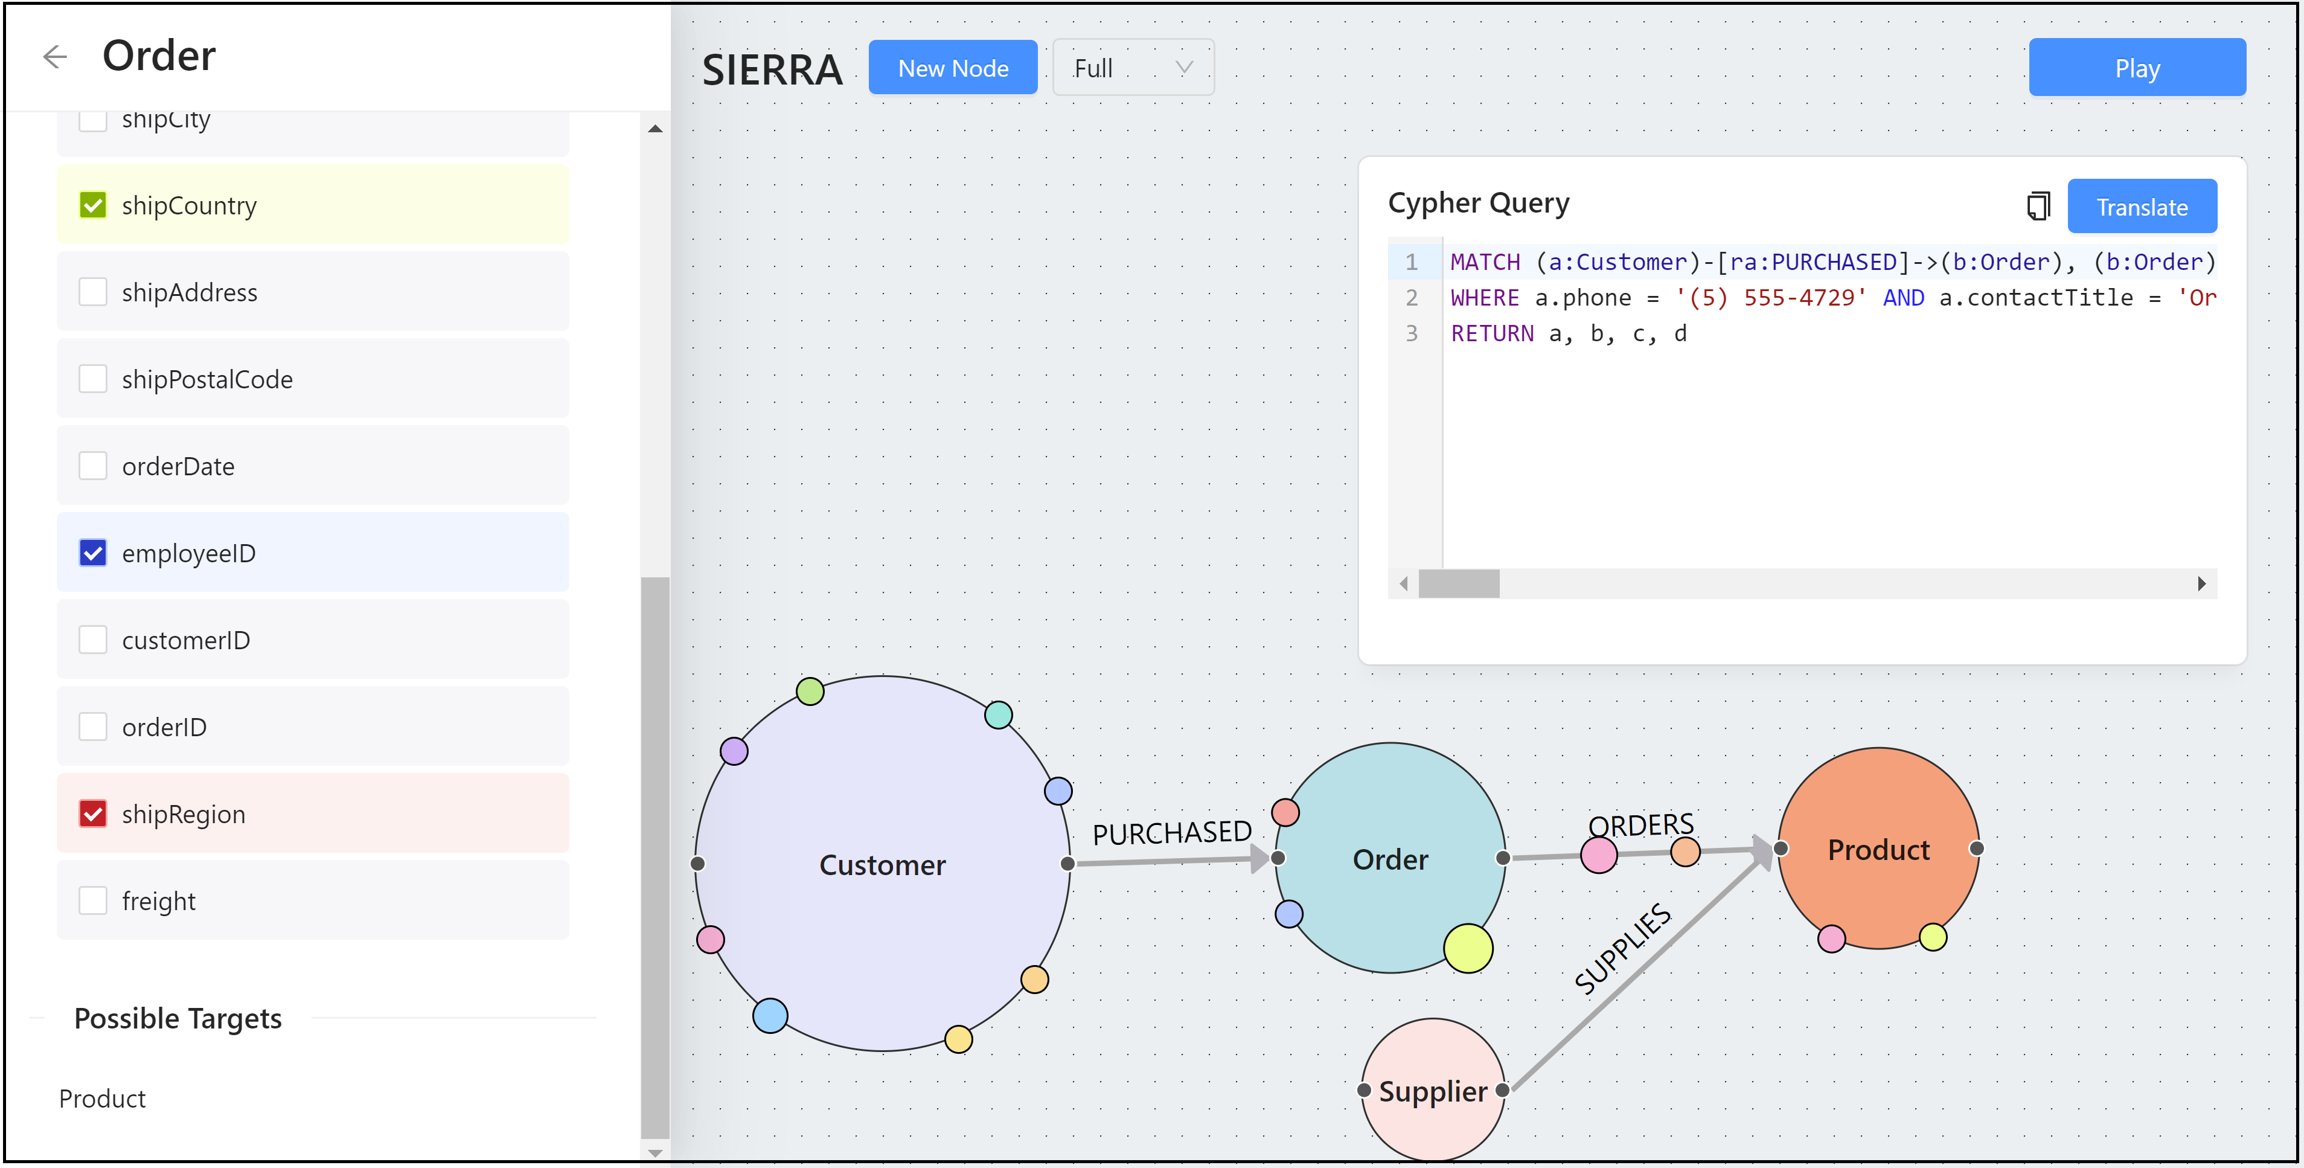2304x1168 pixels.
Task: Click the left panel scroll-down arrow
Action: coord(654,1153)
